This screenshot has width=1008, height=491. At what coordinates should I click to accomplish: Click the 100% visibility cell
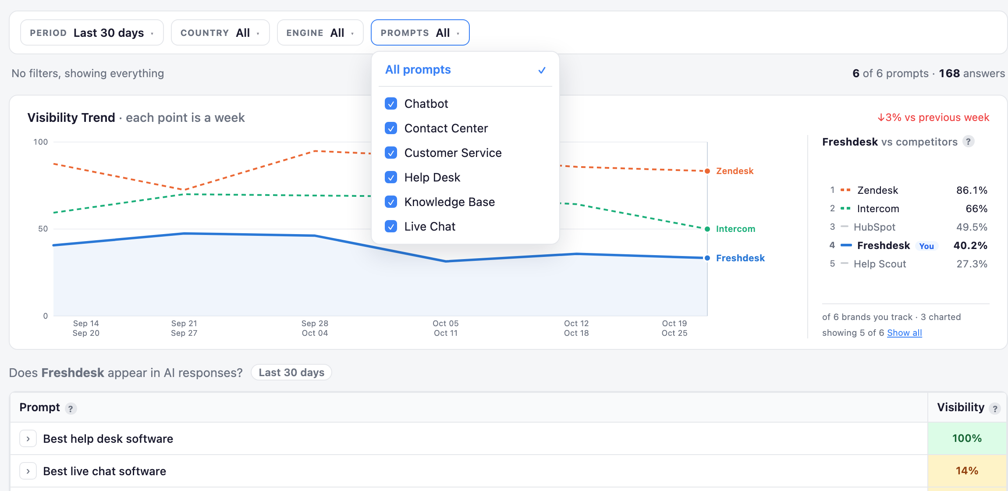point(967,438)
